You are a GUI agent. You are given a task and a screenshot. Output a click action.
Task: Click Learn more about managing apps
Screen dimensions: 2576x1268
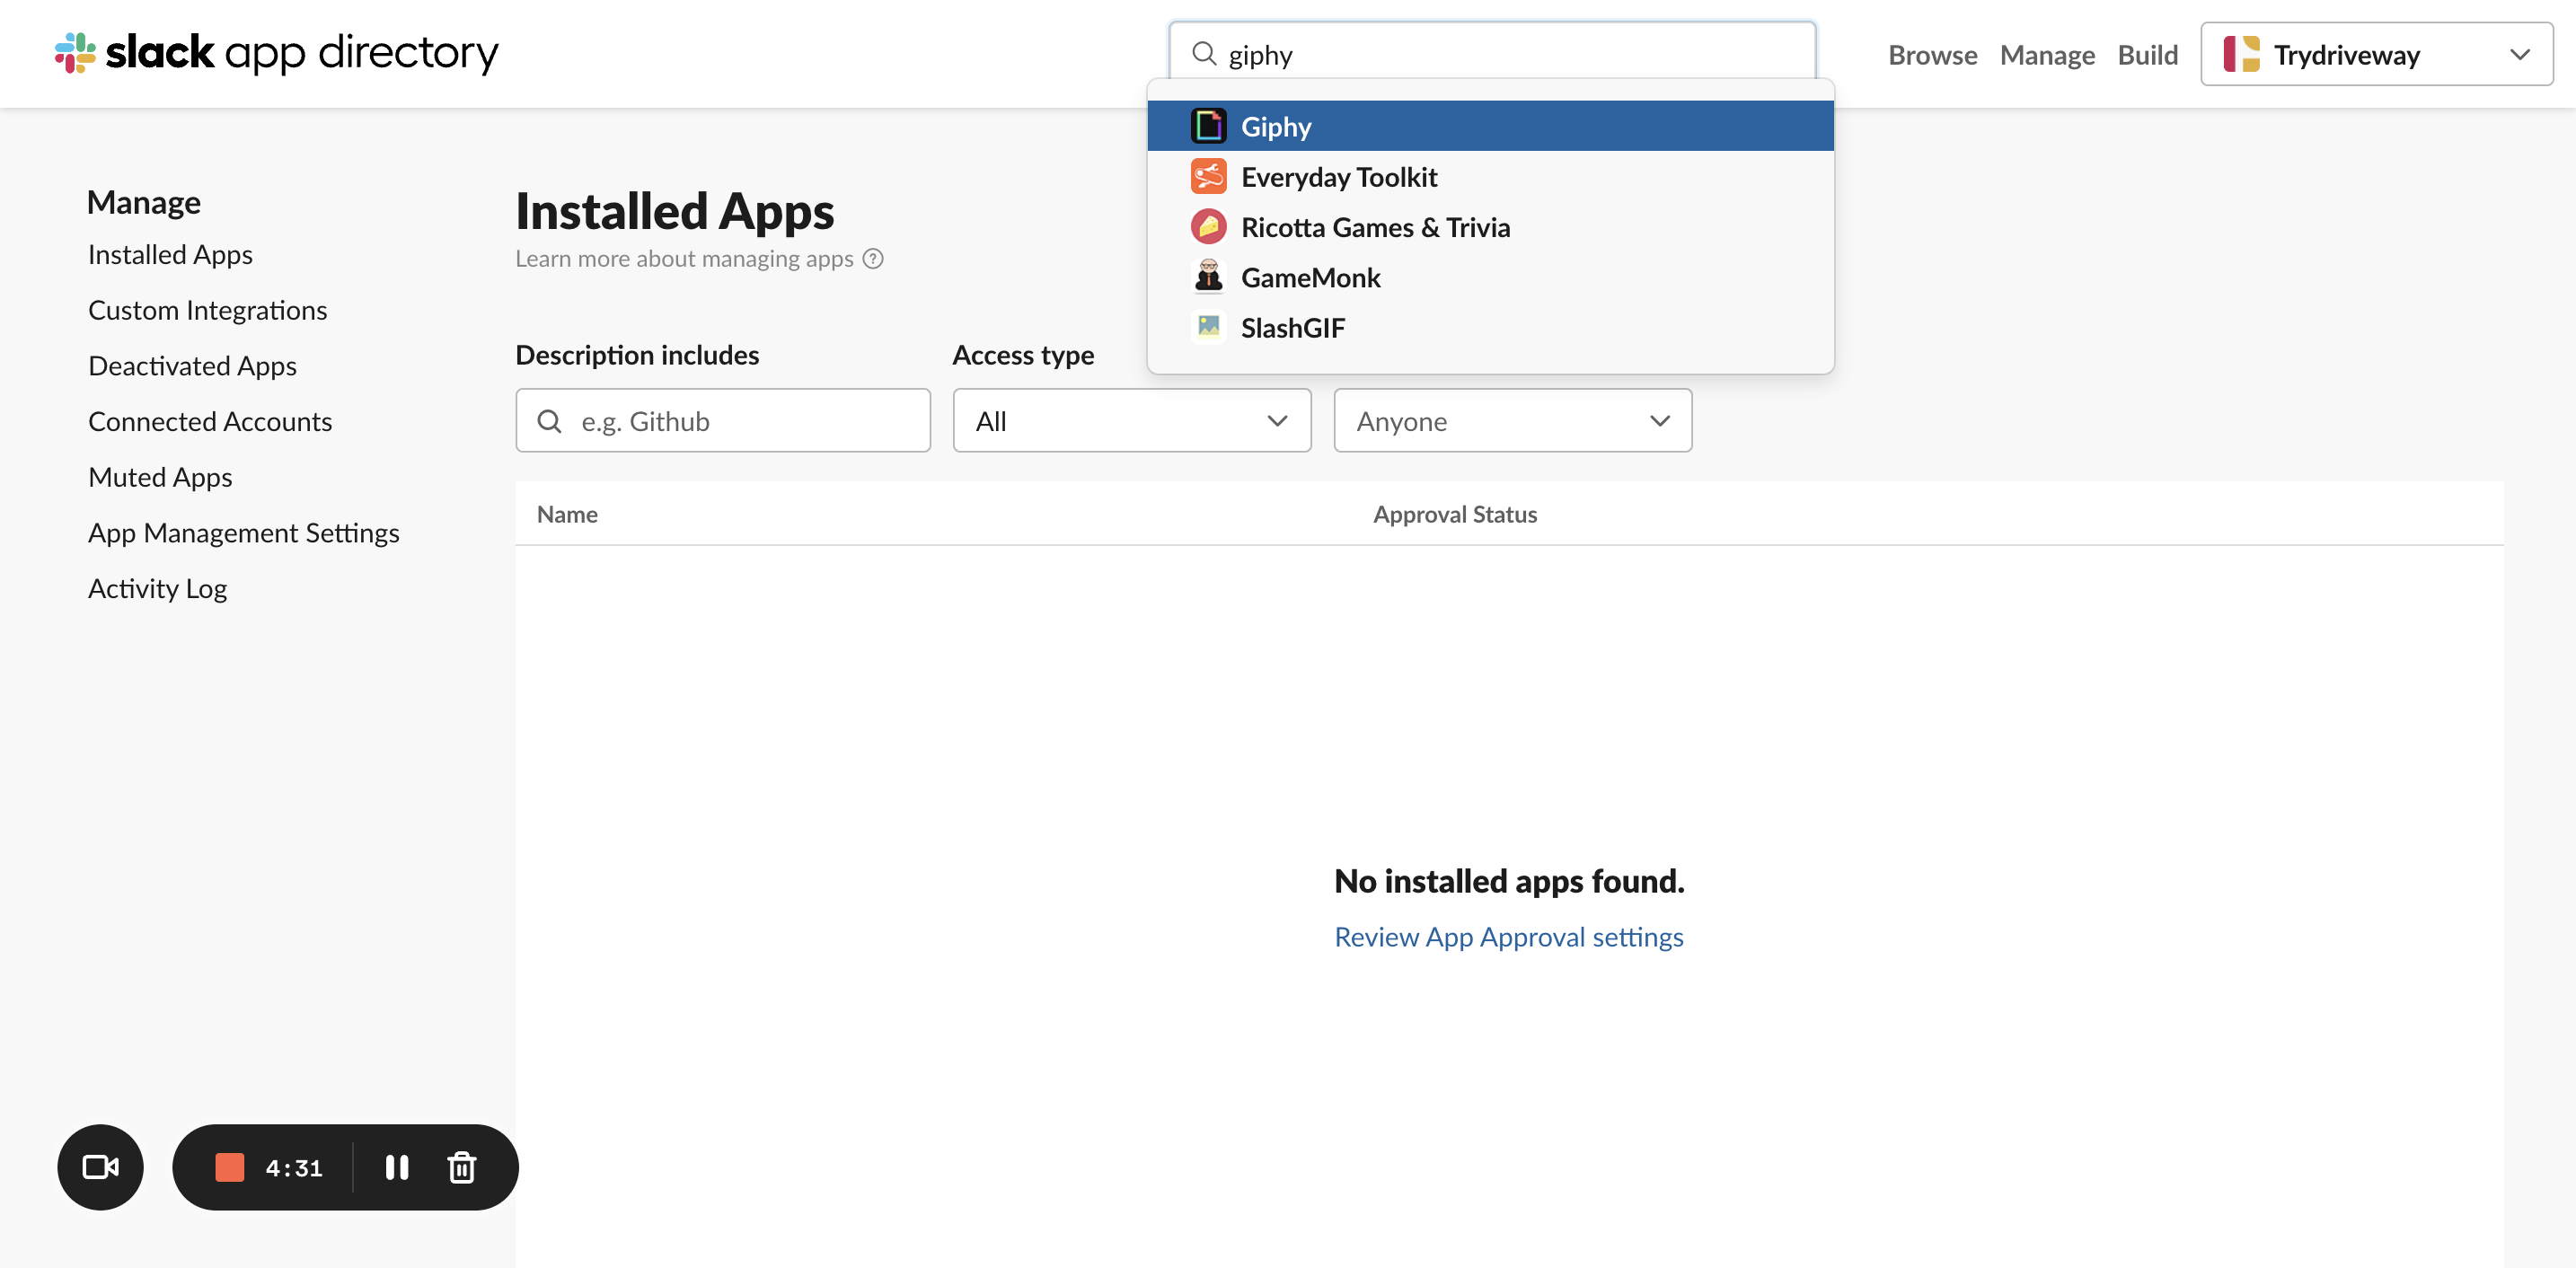pyautogui.click(x=684, y=259)
